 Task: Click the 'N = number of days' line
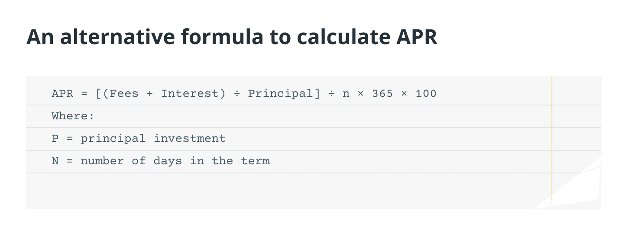click(x=160, y=161)
